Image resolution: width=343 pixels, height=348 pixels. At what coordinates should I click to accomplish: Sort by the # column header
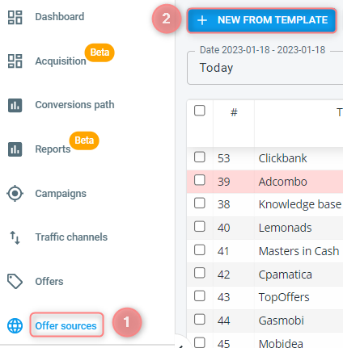point(234,112)
